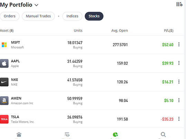Screen dimensions: 186x139
Task: Sort by the P/L($) column header
Action: click(169, 31)
